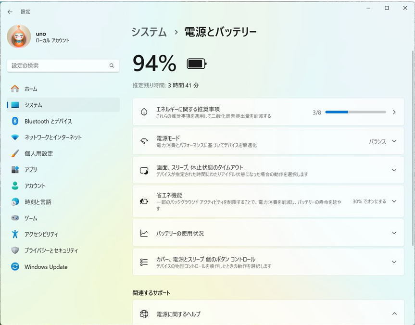
Task: Click the help globe icon
Action: coord(144,314)
